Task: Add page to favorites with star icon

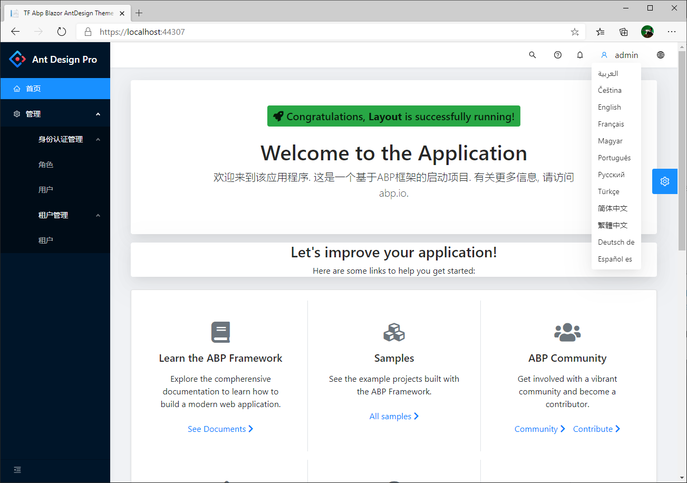Action: point(574,32)
